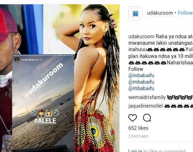Follow the udakuroom account
Screen dimensions: 193x152
click(185, 13)
